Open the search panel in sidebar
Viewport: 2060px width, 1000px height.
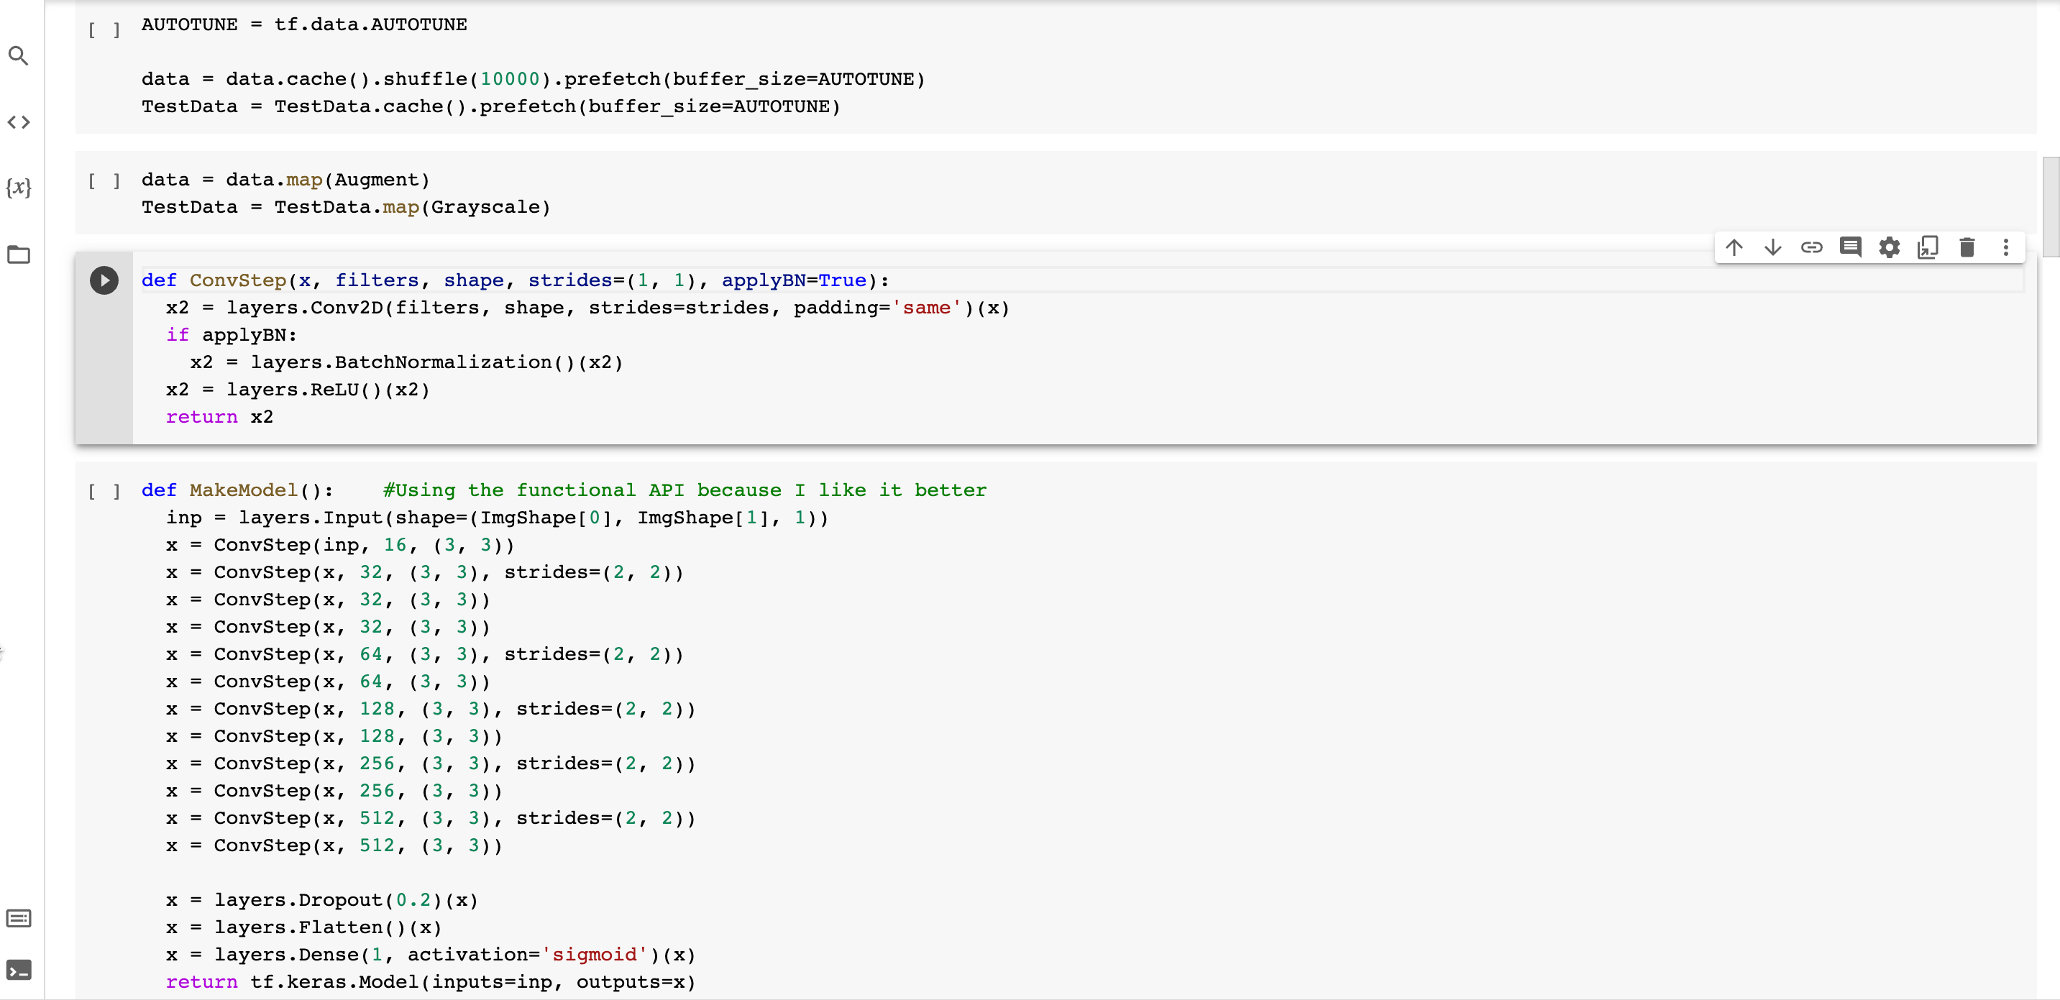point(19,56)
